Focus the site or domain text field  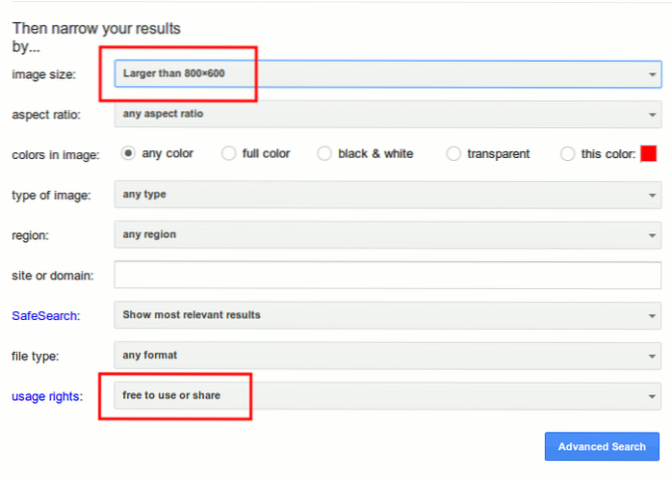[x=387, y=275]
